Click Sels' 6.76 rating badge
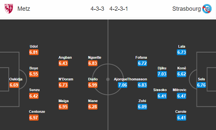 201,85
